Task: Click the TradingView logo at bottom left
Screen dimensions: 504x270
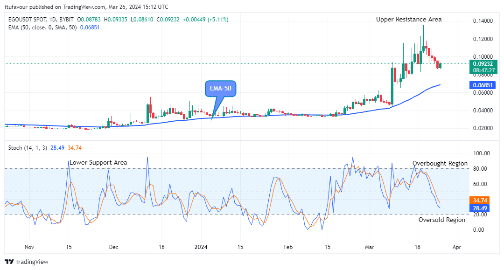Action: coord(27,262)
